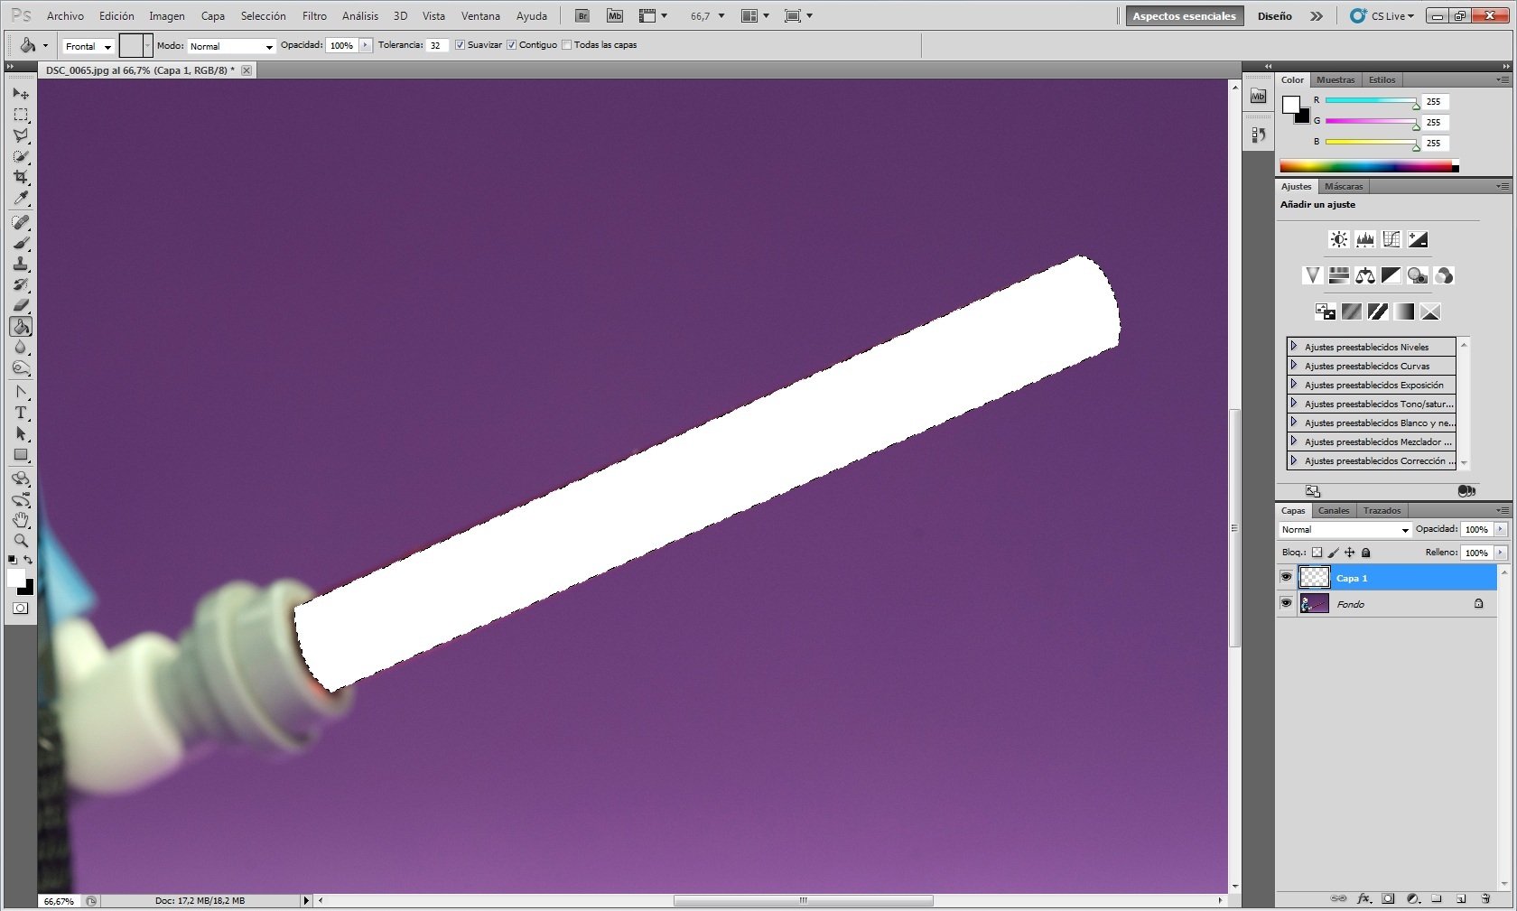Switch to the Canales tab
The image size is (1517, 911).
coord(1333,510)
